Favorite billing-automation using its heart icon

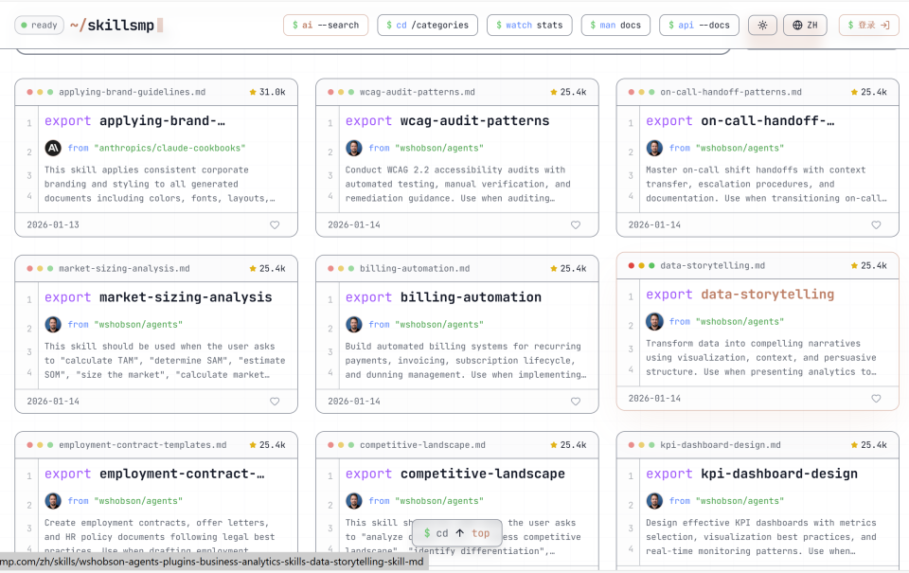[x=576, y=402]
